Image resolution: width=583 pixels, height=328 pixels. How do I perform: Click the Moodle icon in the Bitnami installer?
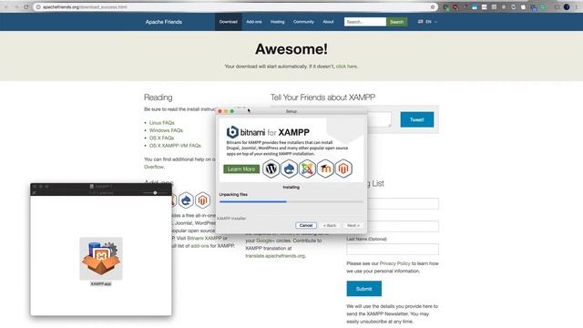[x=325, y=169]
